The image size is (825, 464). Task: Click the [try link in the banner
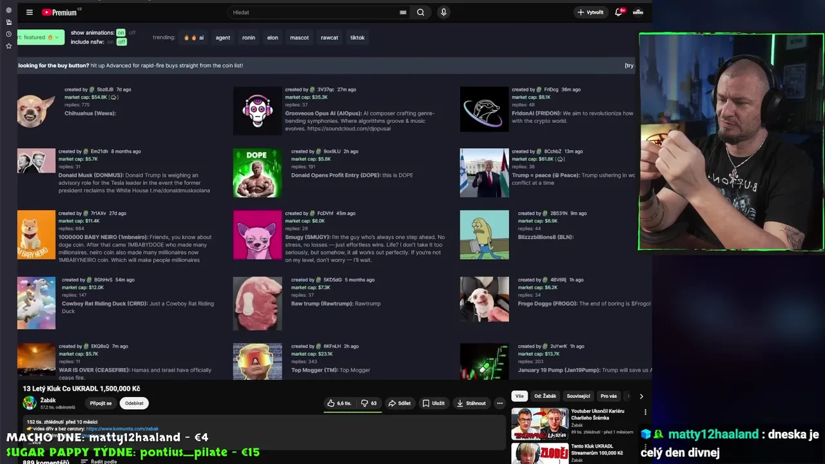tap(629, 65)
